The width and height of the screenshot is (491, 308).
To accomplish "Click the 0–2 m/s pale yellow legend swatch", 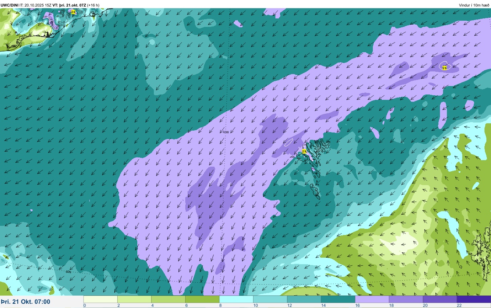I will (101, 299).
